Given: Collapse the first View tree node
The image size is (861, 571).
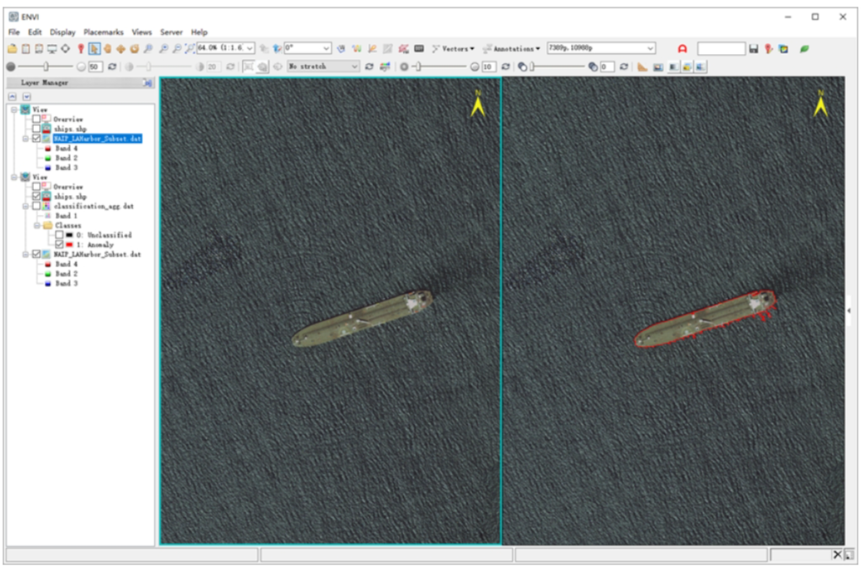Looking at the screenshot, I should pos(14,110).
